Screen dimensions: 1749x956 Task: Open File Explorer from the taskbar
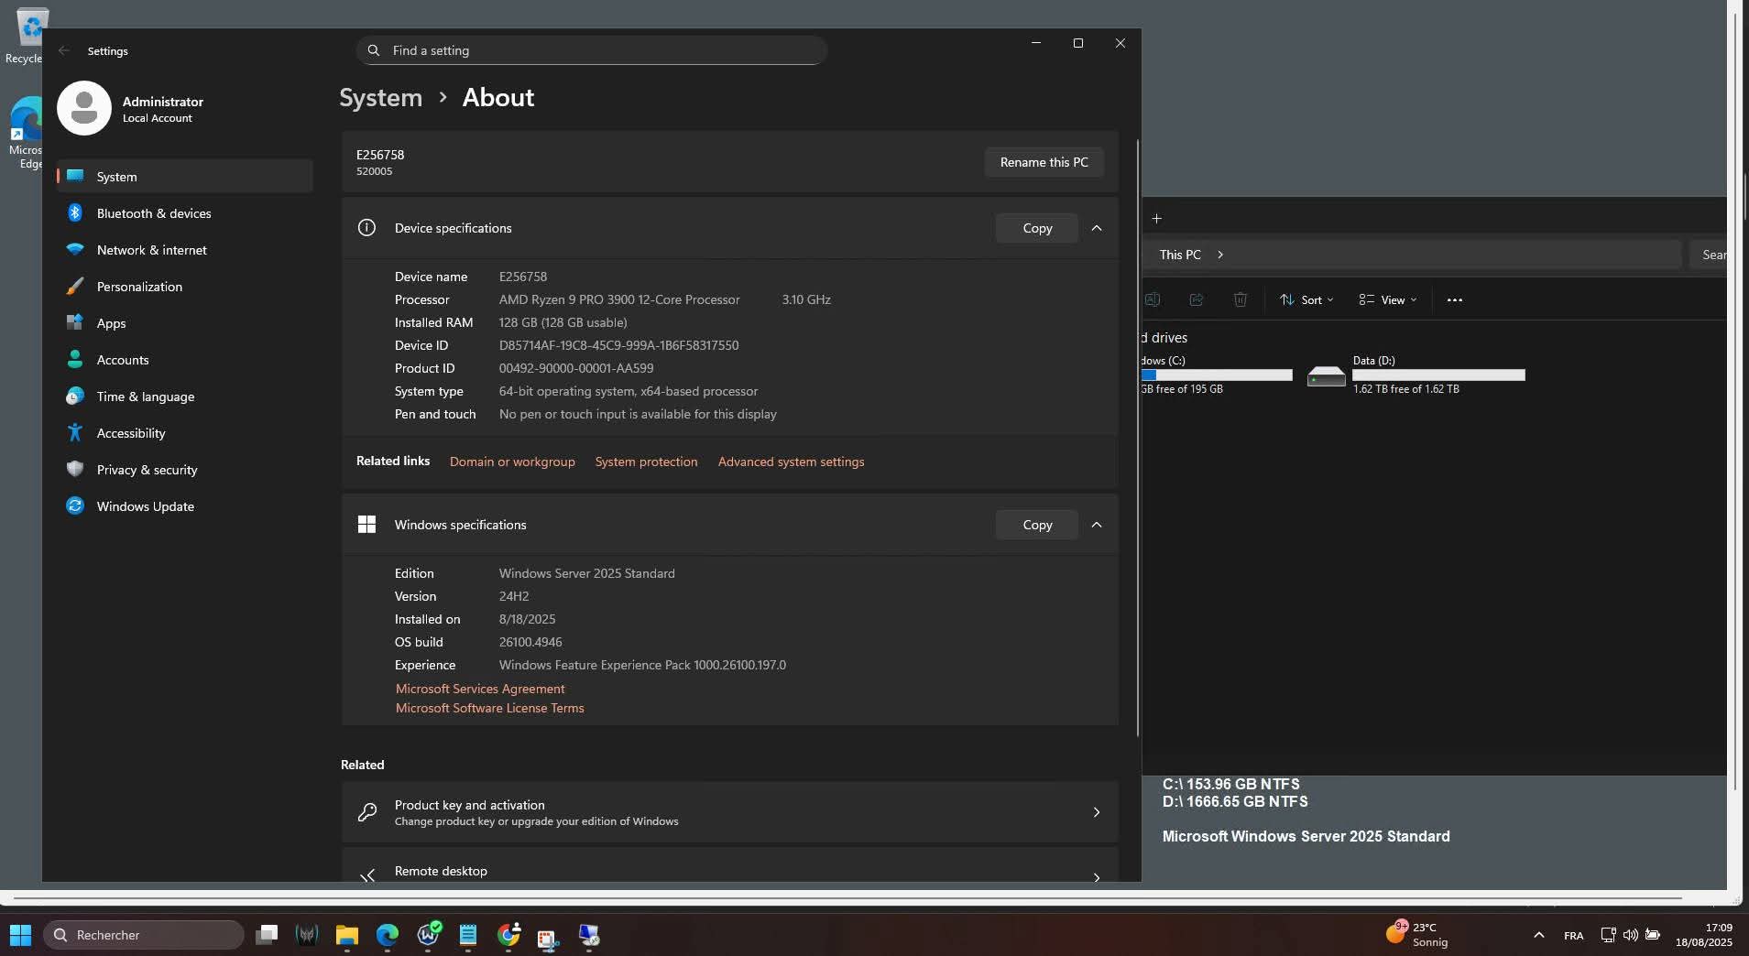tap(347, 935)
